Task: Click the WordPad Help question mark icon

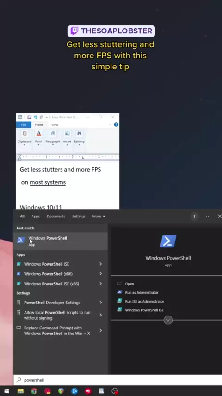Action: pyautogui.click(x=116, y=124)
